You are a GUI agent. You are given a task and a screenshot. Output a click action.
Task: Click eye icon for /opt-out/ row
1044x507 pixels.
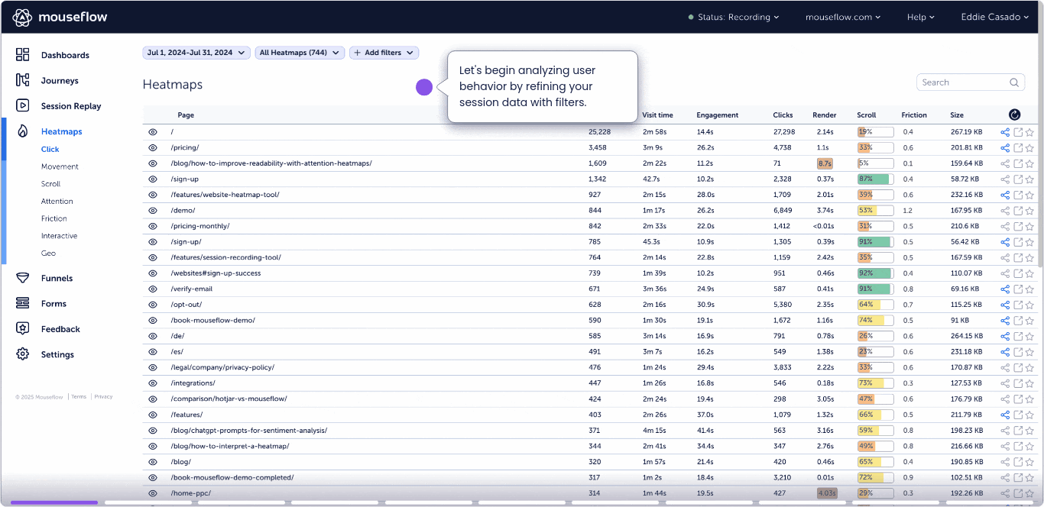pyautogui.click(x=153, y=305)
